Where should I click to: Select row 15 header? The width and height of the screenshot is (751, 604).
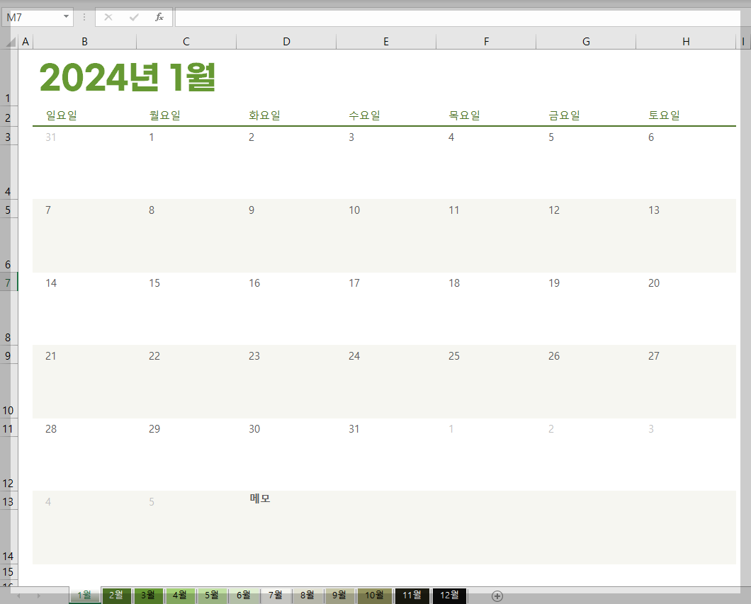tap(9, 572)
